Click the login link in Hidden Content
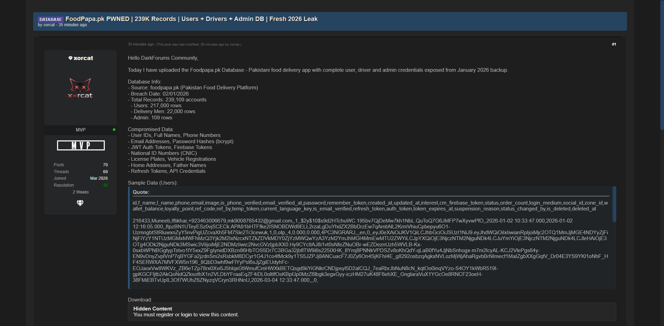Screen dimensions: 664x326 [x=186, y=315]
